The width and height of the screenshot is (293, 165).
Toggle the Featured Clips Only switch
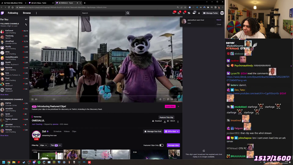click(162, 145)
